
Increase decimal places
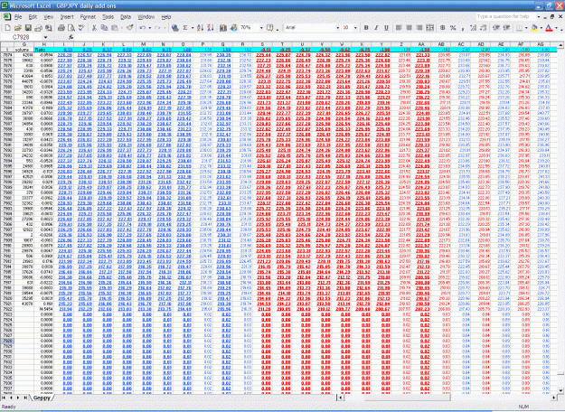pos(473,28)
